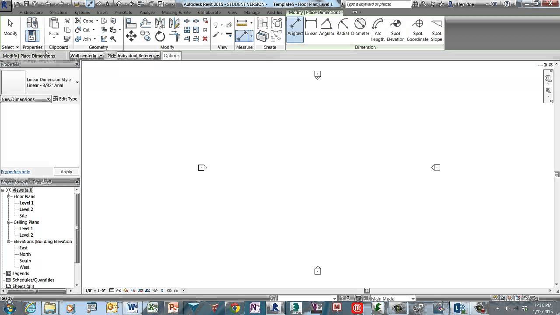Click the north elevation marker in canvas
The height and width of the screenshot is (315, 560).
click(318, 75)
